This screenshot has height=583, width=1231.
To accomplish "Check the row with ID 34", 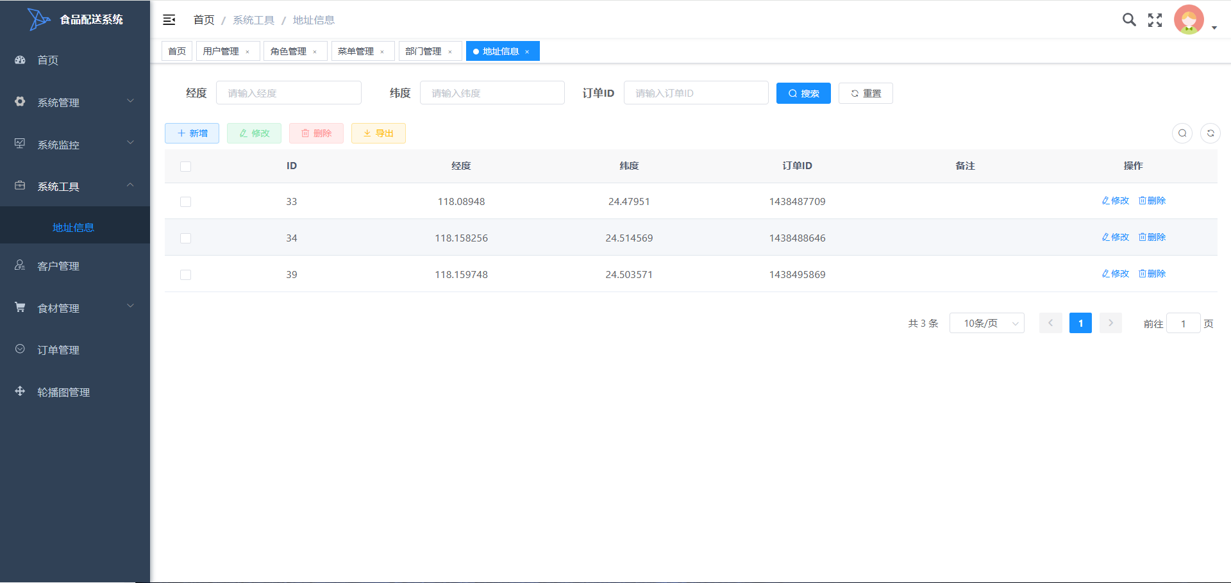I will point(186,238).
